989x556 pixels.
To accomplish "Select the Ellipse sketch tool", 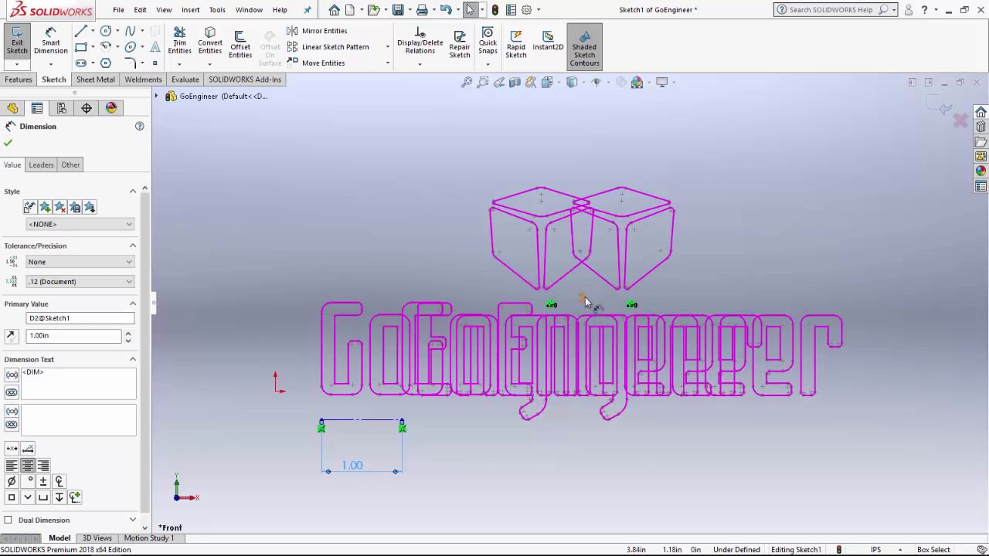I will [131, 47].
